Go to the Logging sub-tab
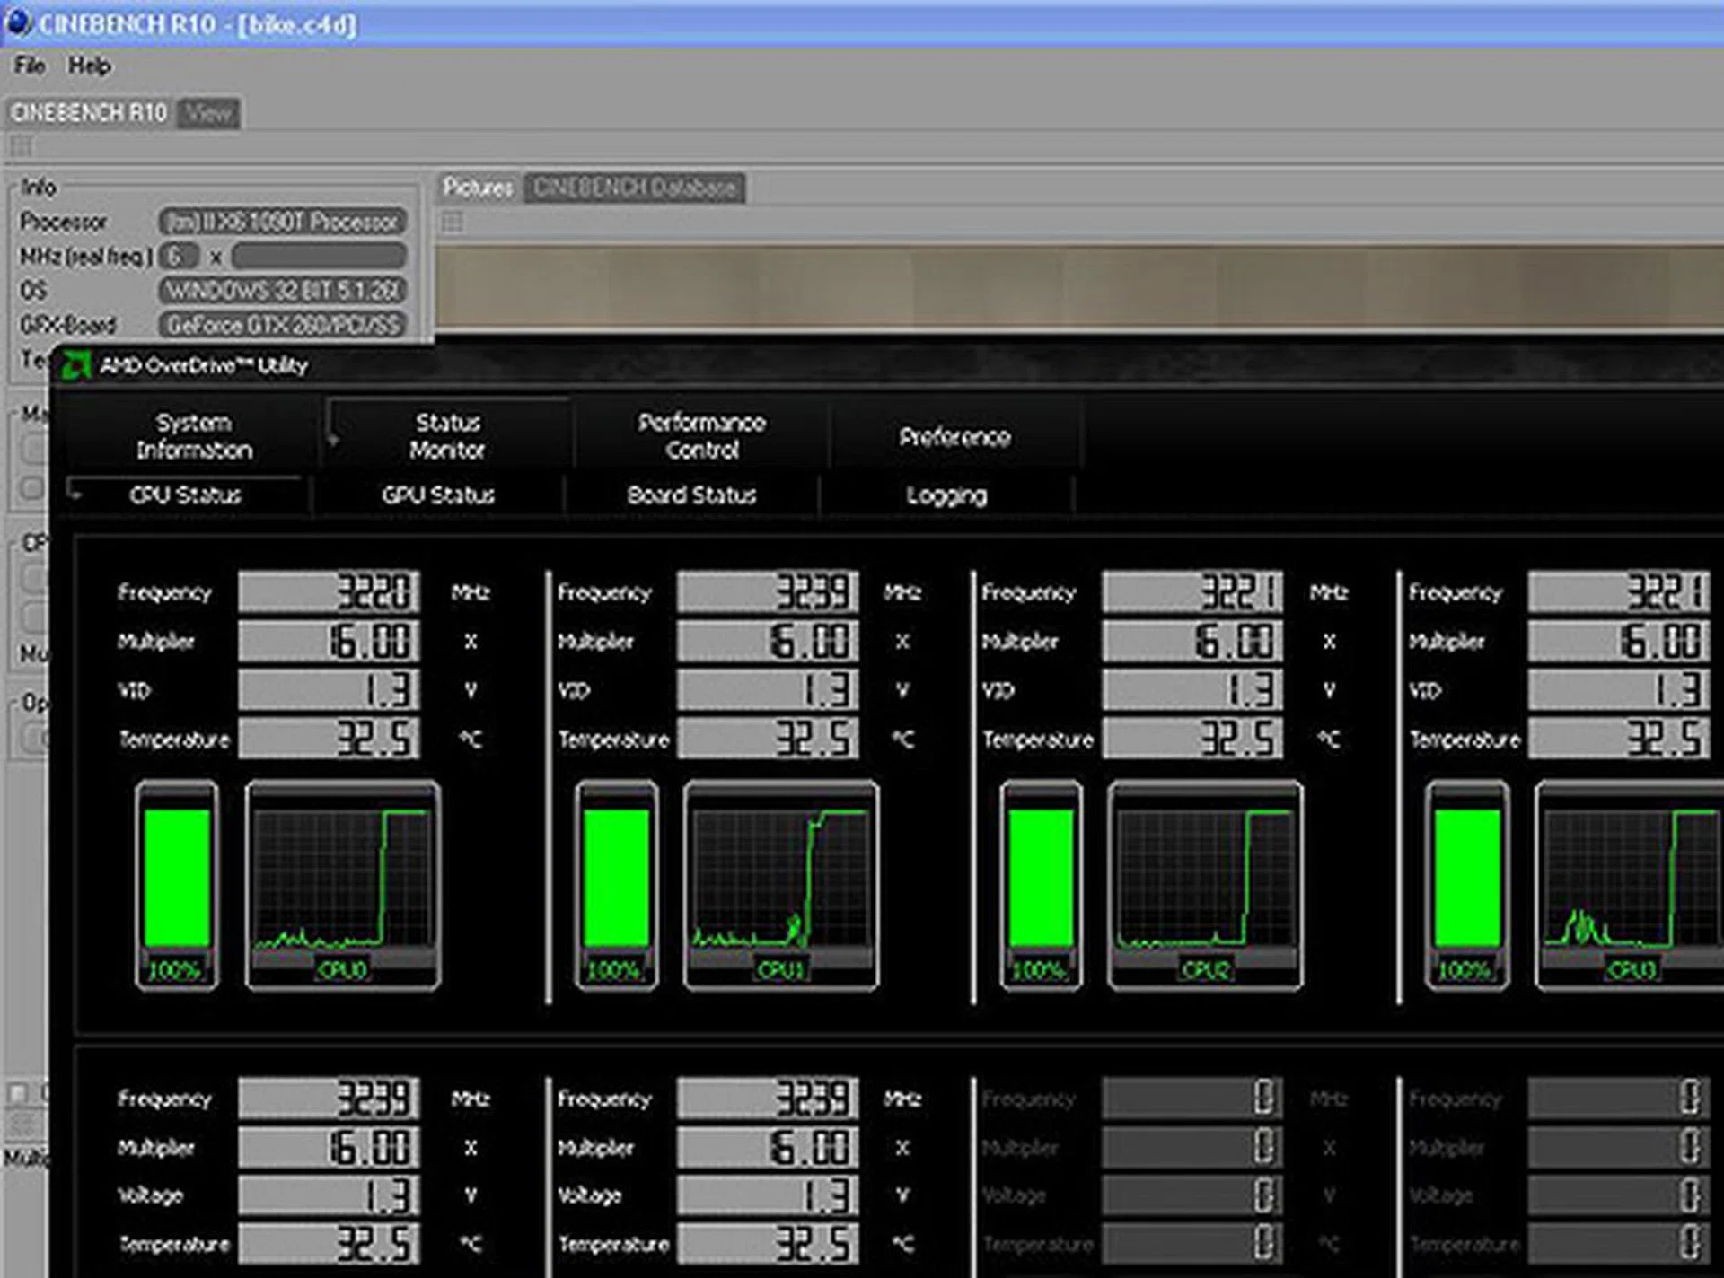The image size is (1724, 1278). [x=946, y=495]
